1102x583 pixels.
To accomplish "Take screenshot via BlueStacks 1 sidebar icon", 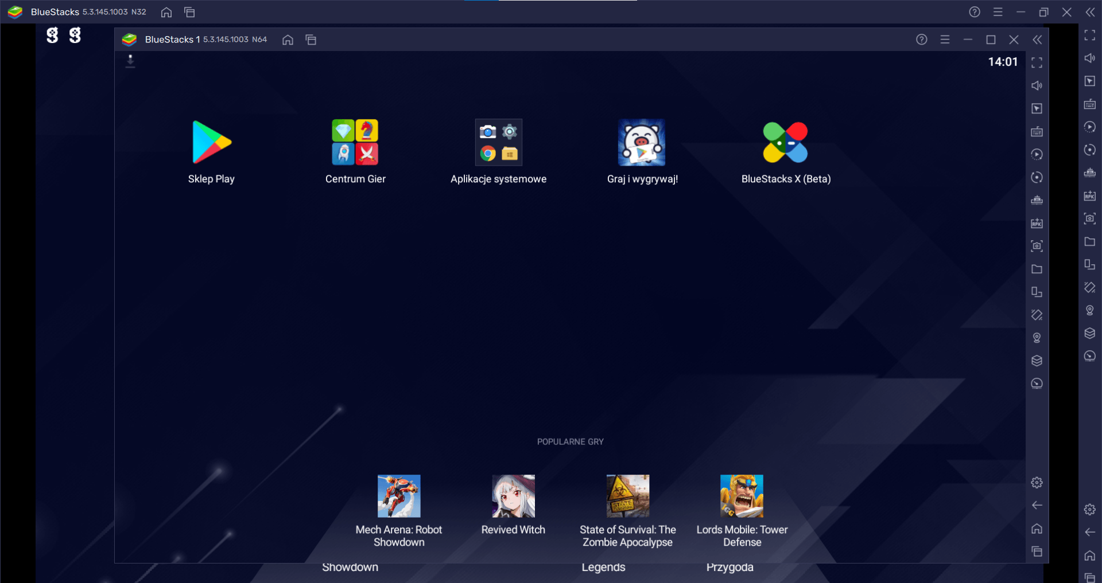I will pyautogui.click(x=1037, y=246).
